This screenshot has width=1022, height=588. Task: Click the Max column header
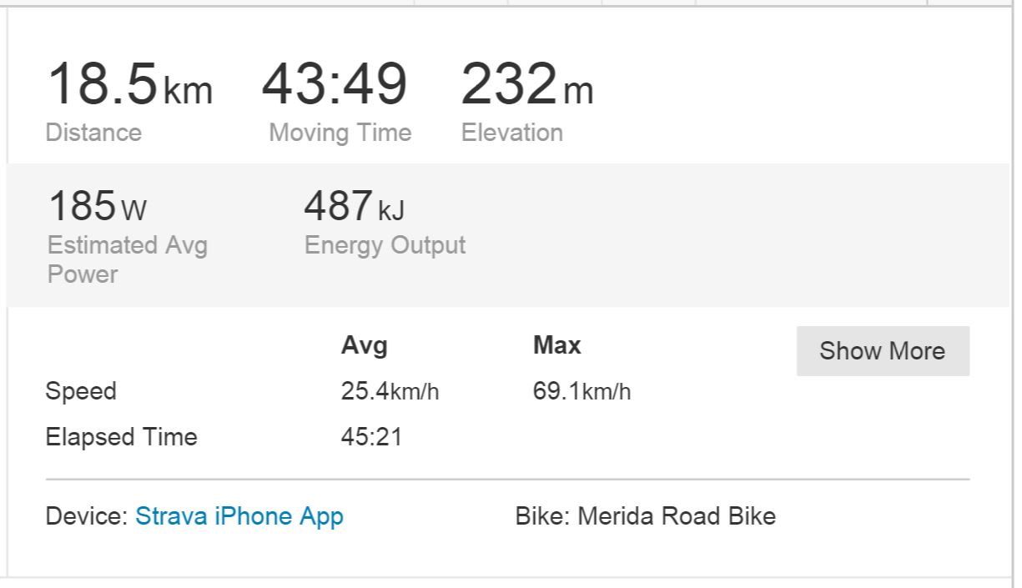click(x=556, y=345)
